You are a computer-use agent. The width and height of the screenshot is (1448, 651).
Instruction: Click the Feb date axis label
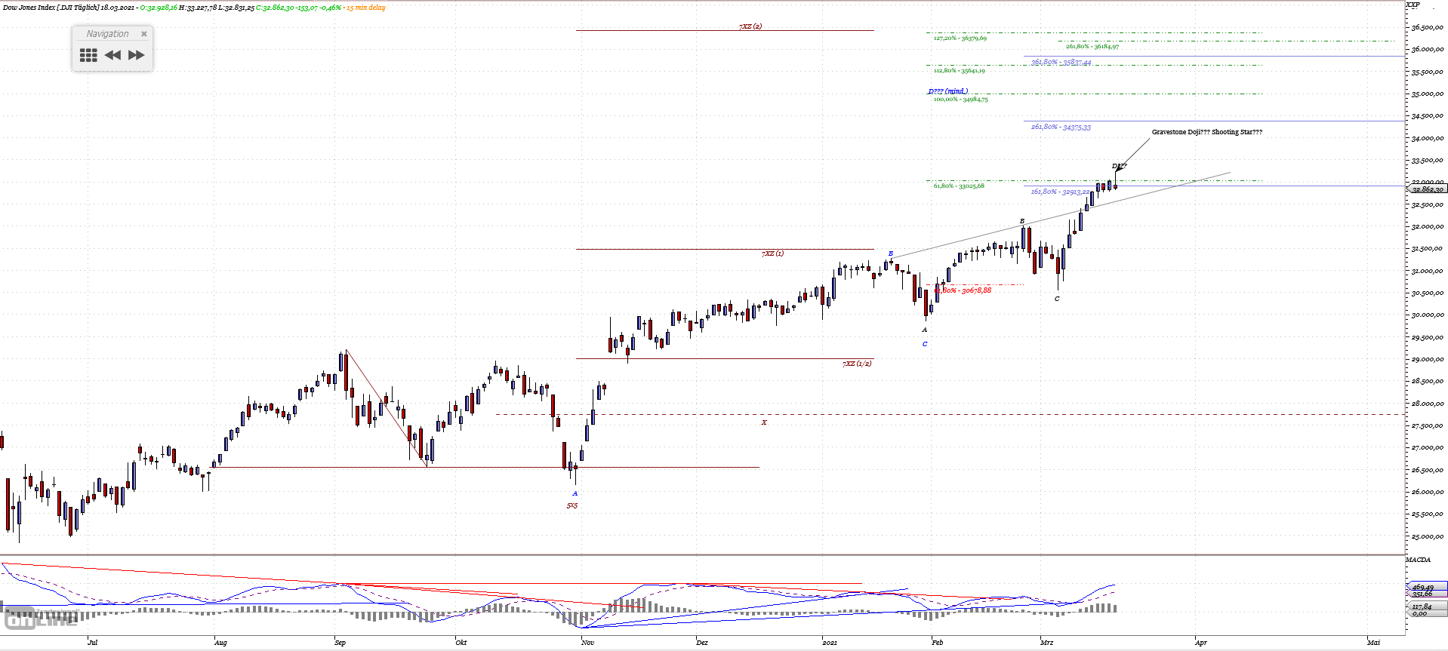coord(938,643)
